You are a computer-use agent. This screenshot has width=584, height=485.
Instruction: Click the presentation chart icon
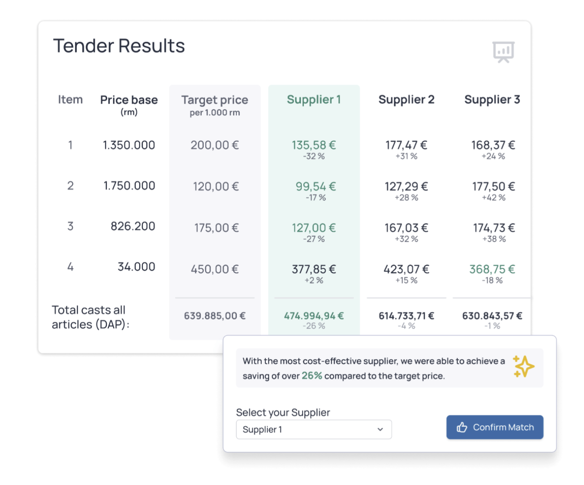pyautogui.click(x=503, y=52)
